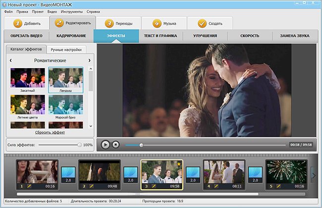The image size is (322, 208).
Task: Click the Сила эффектов slider handle
Action: click(x=79, y=145)
